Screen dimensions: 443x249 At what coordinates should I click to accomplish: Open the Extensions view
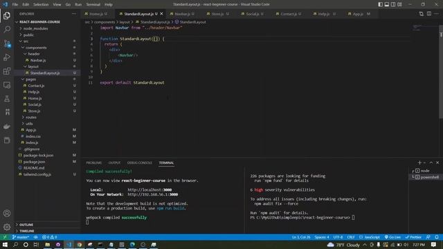click(x=7, y=71)
